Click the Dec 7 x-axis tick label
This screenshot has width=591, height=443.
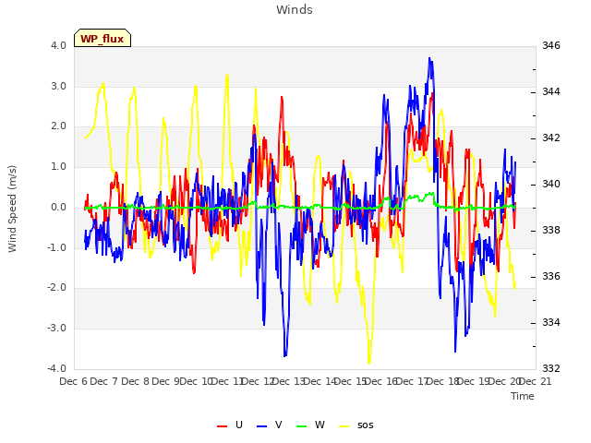(x=104, y=381)
